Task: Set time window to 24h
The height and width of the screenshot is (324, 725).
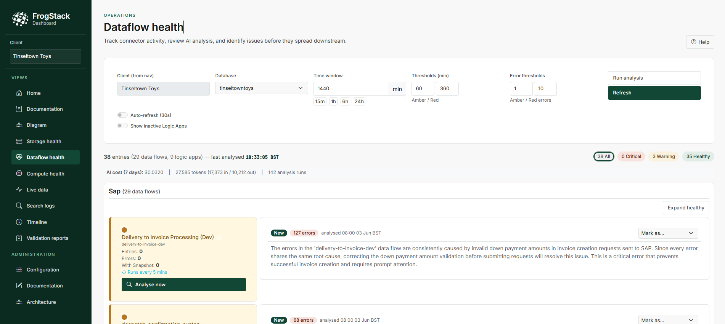Action: coord(359,101)
